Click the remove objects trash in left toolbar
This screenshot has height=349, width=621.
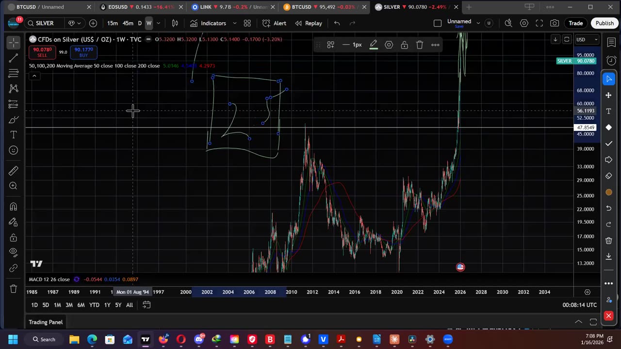14,289
